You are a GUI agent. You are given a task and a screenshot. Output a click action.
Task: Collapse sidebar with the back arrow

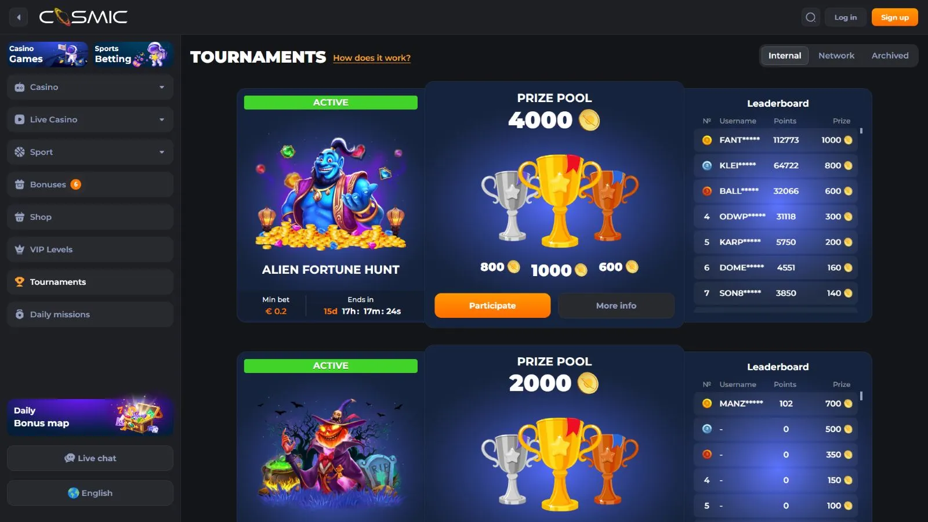19,17
